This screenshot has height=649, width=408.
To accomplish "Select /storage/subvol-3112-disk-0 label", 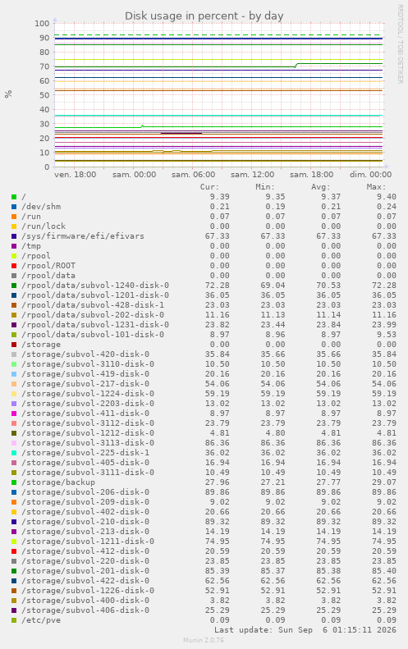I will tap(88, 423).
